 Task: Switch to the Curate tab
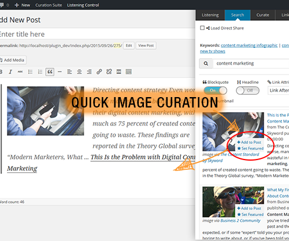[262, 15]
